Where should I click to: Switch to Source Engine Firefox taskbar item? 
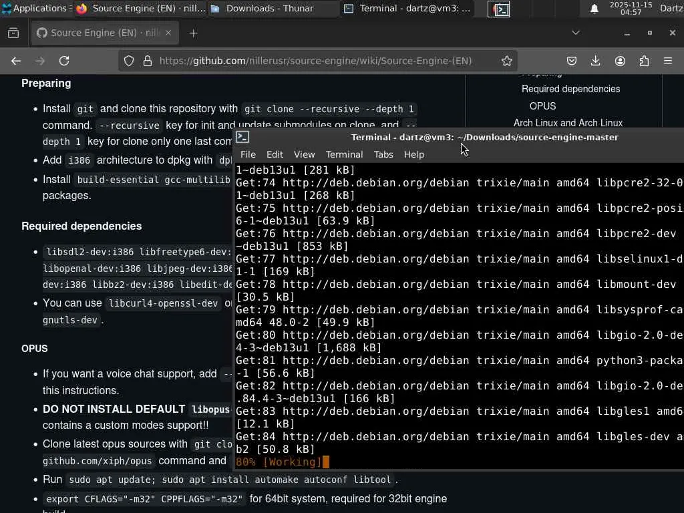point(140,8)
